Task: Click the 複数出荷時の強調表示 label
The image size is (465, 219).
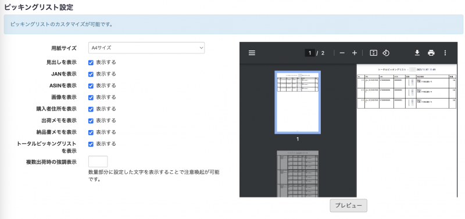Action: pos(51,162)
